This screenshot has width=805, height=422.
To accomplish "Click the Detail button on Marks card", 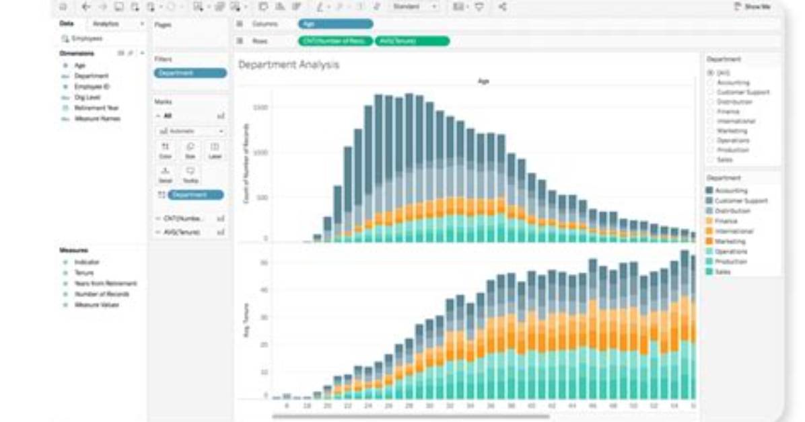I will tap(166, 175).
